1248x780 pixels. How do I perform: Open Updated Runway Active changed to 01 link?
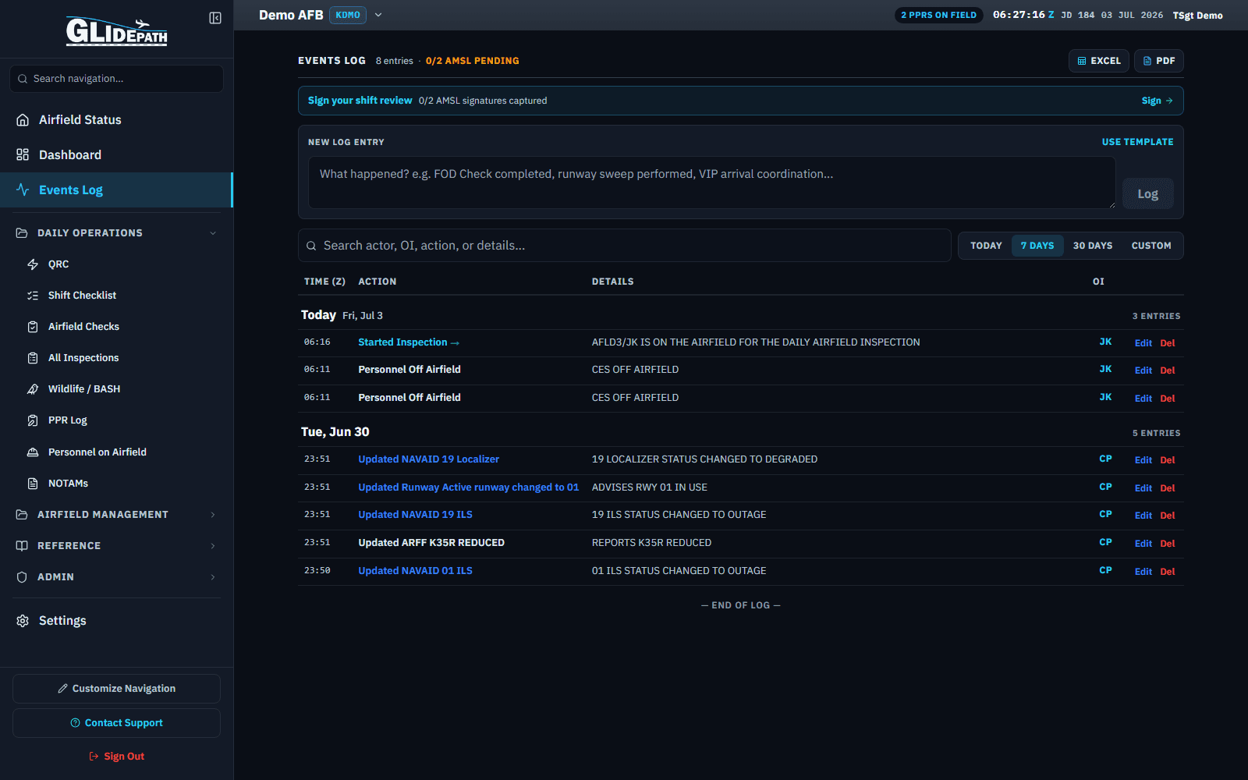pos(468,487)
